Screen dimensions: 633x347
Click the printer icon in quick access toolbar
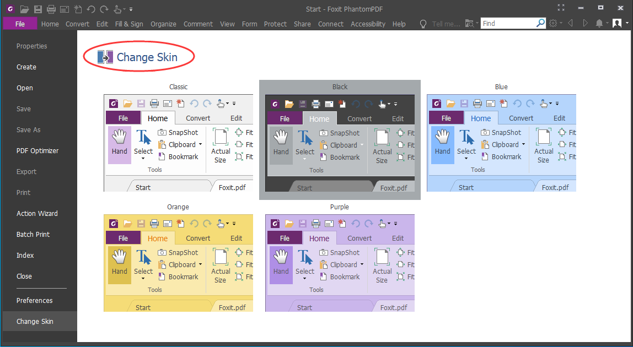click(51, 9)
